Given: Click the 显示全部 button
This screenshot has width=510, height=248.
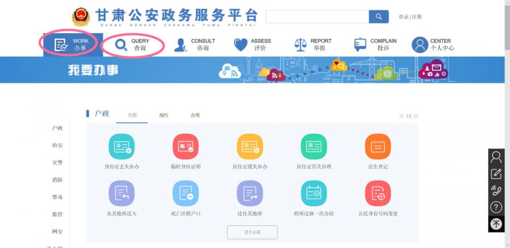Looking at the screenshot, I should (252, 232).
